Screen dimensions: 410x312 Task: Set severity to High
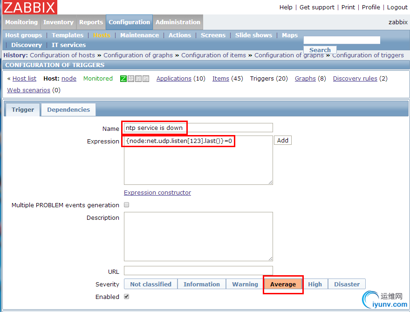point(315,284)
